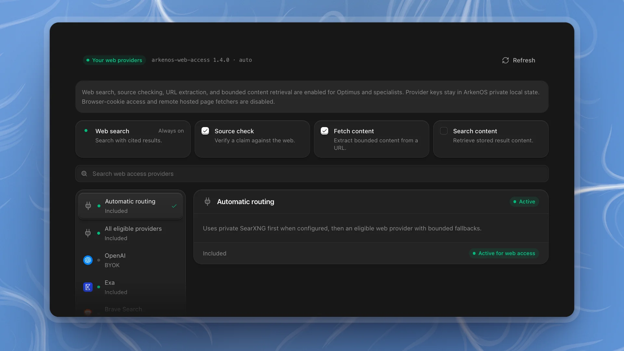624x351 pixels.
Task: Click the Refresh button label
Action: [524, 60]
